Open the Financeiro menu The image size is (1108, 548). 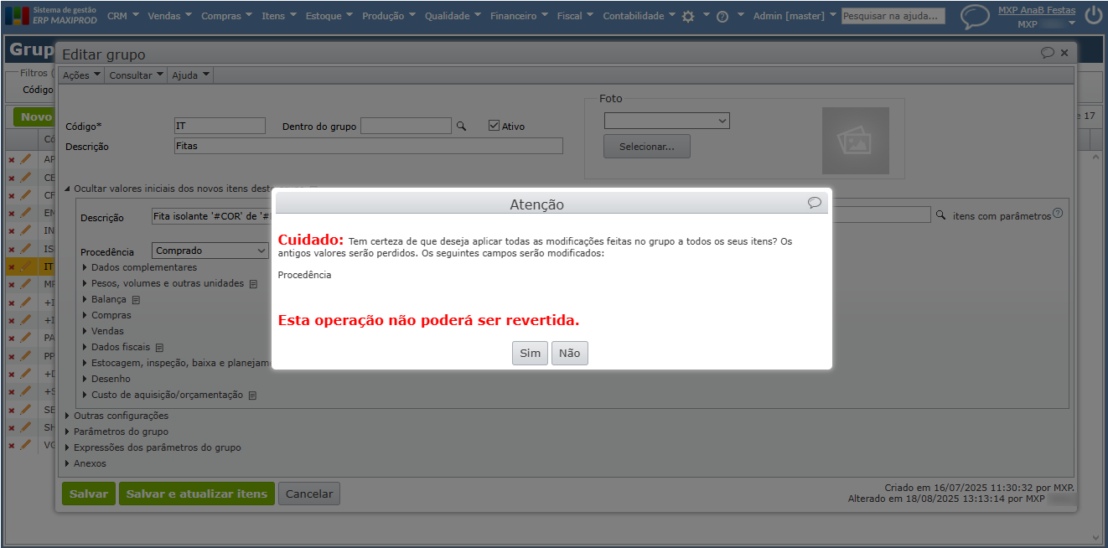coord(520,16)
